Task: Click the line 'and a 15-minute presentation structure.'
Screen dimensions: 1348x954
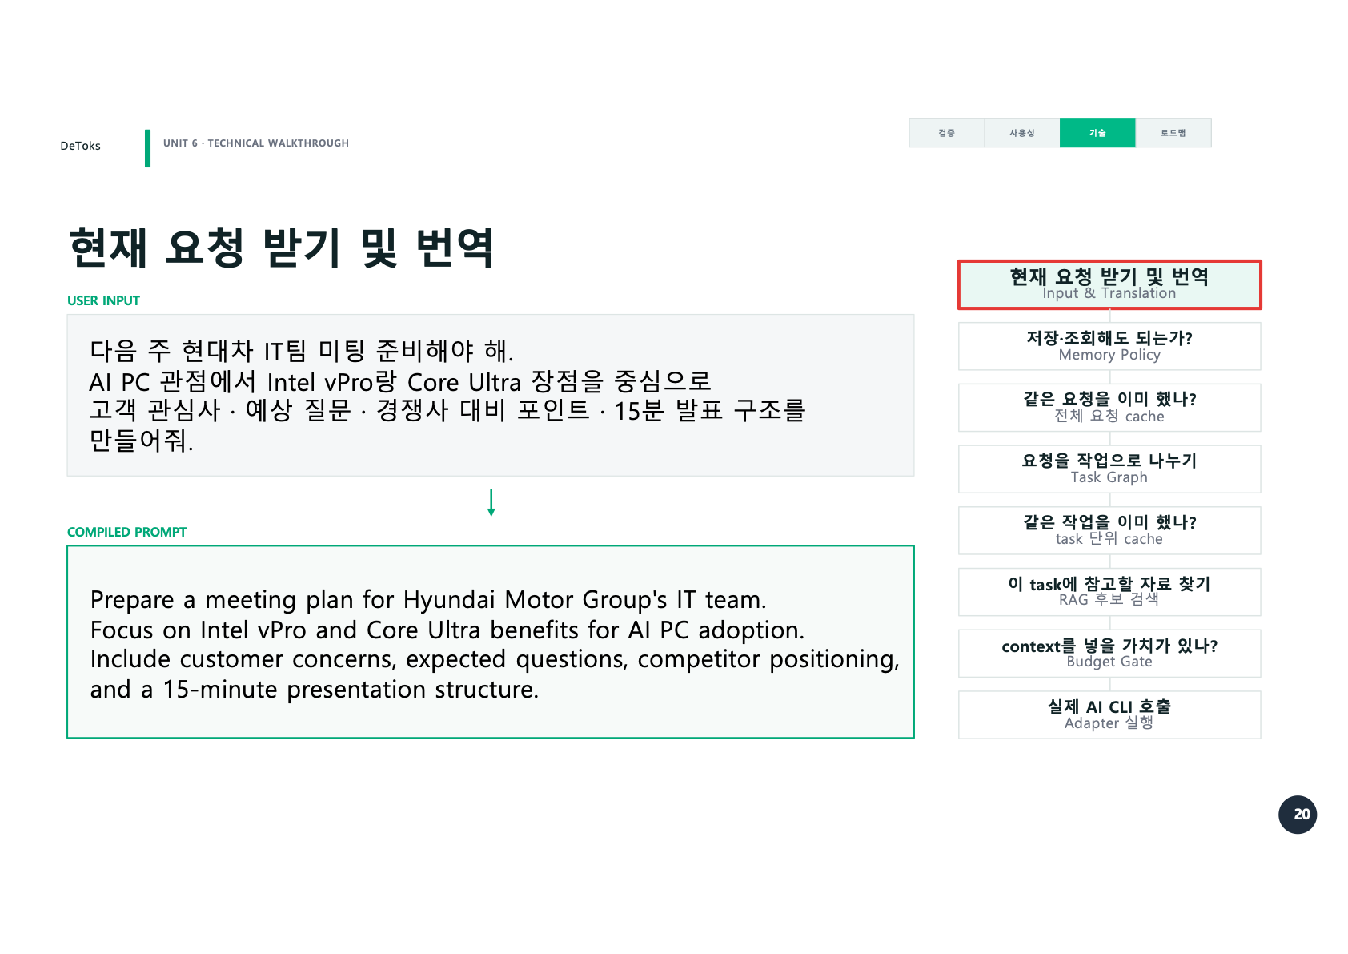Action: (315, 690)
